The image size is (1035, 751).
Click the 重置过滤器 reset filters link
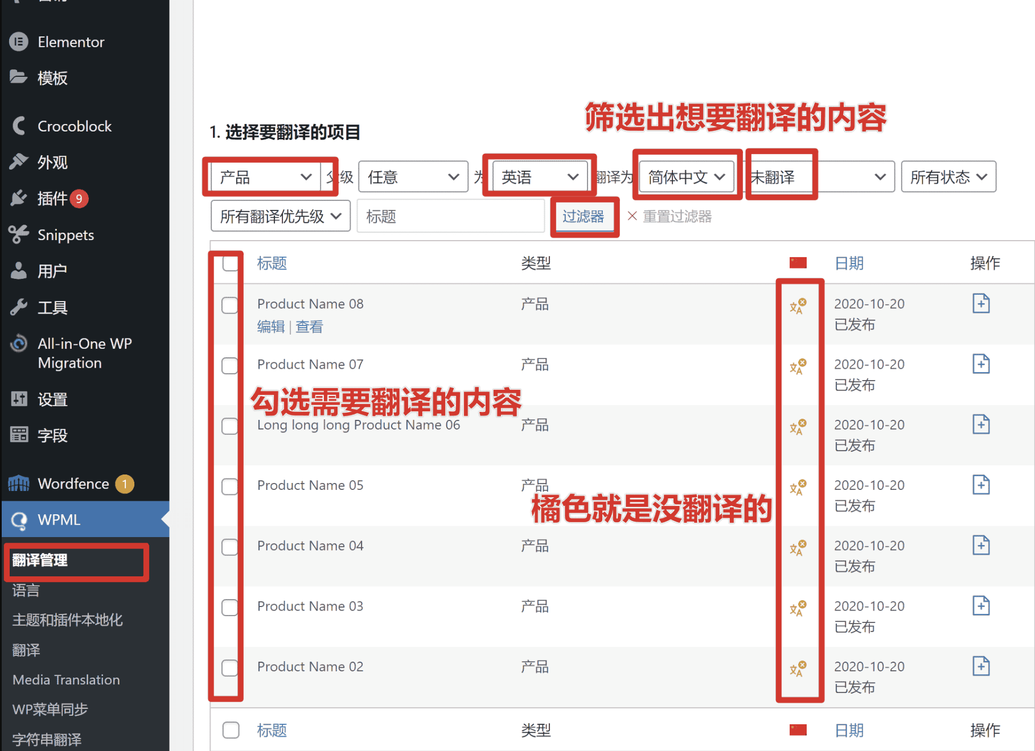point(677,216)
